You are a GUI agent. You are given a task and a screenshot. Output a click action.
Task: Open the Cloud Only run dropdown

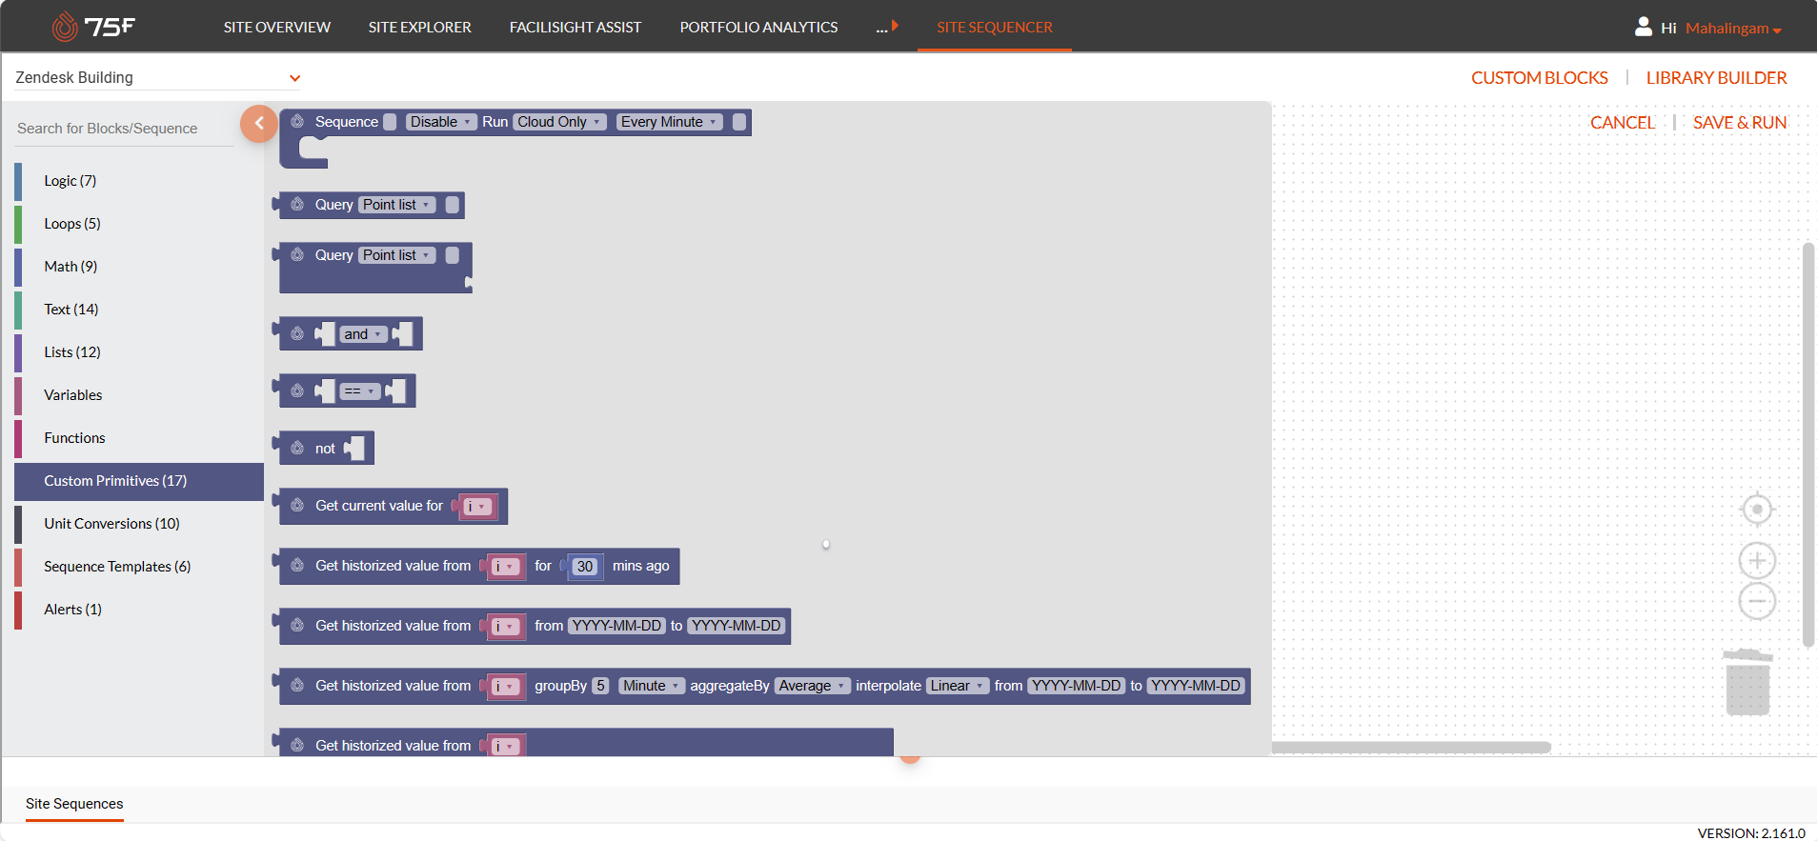559,122
